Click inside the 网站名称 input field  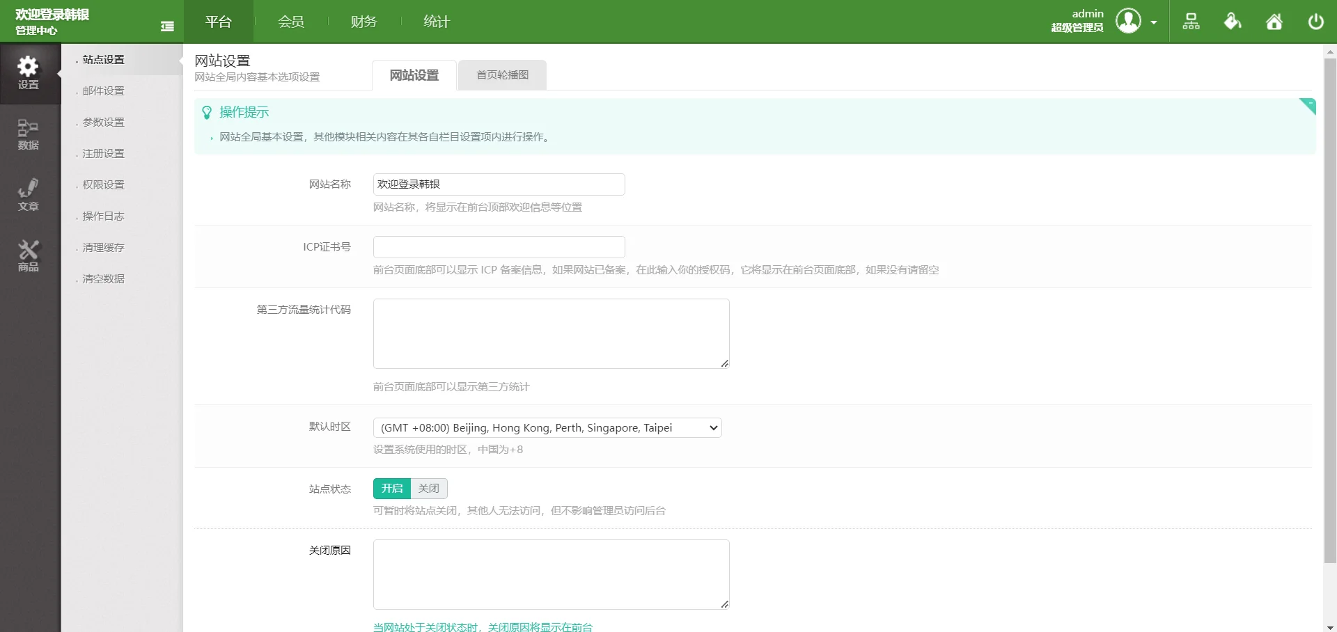point(499,184)
